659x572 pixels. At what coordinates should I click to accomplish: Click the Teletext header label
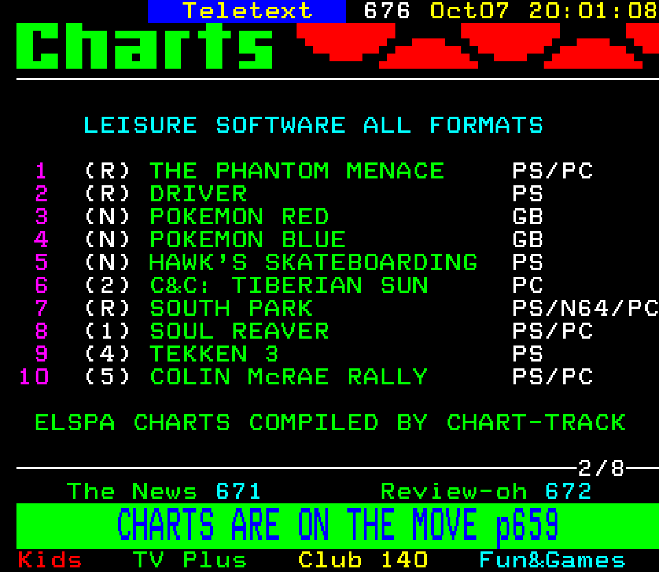pos(247,11)
